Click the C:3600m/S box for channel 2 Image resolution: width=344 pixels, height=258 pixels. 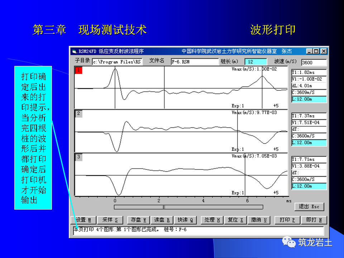coord(309,136)
